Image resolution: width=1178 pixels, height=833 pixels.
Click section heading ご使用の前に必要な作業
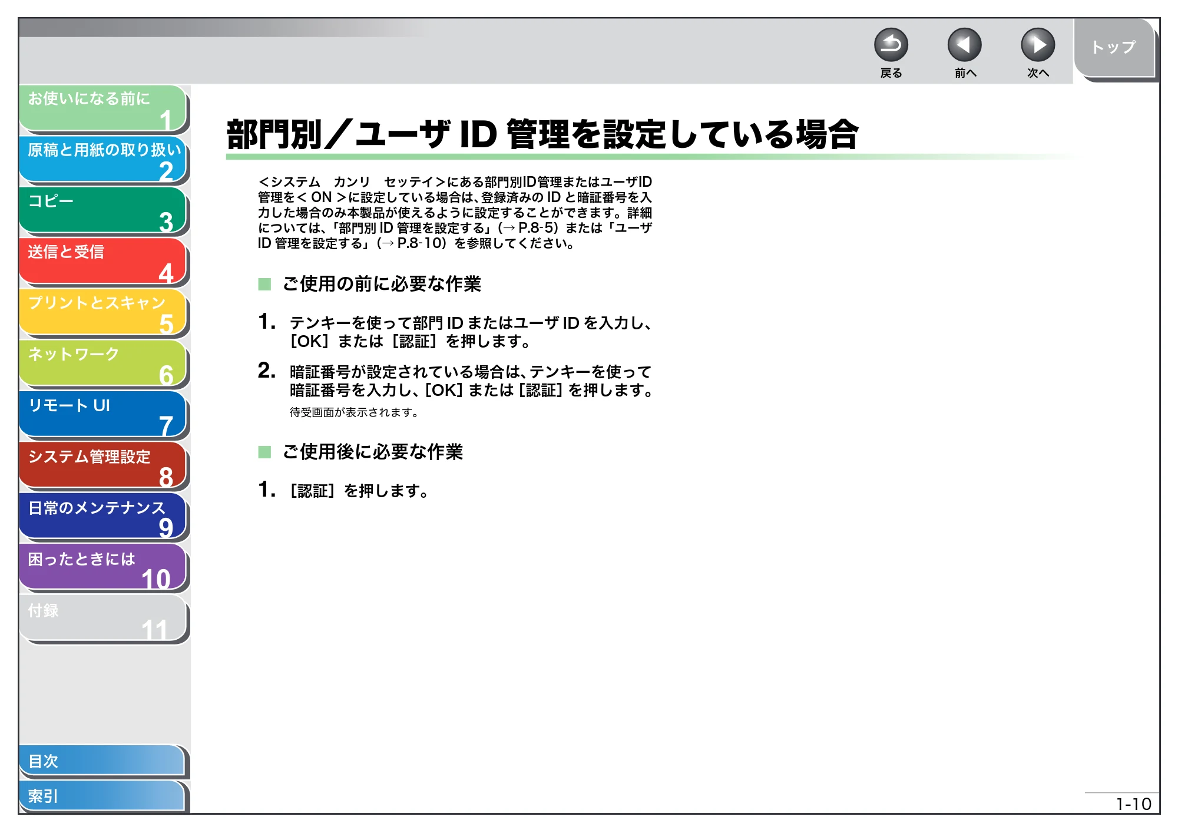(x=381, y=284)
